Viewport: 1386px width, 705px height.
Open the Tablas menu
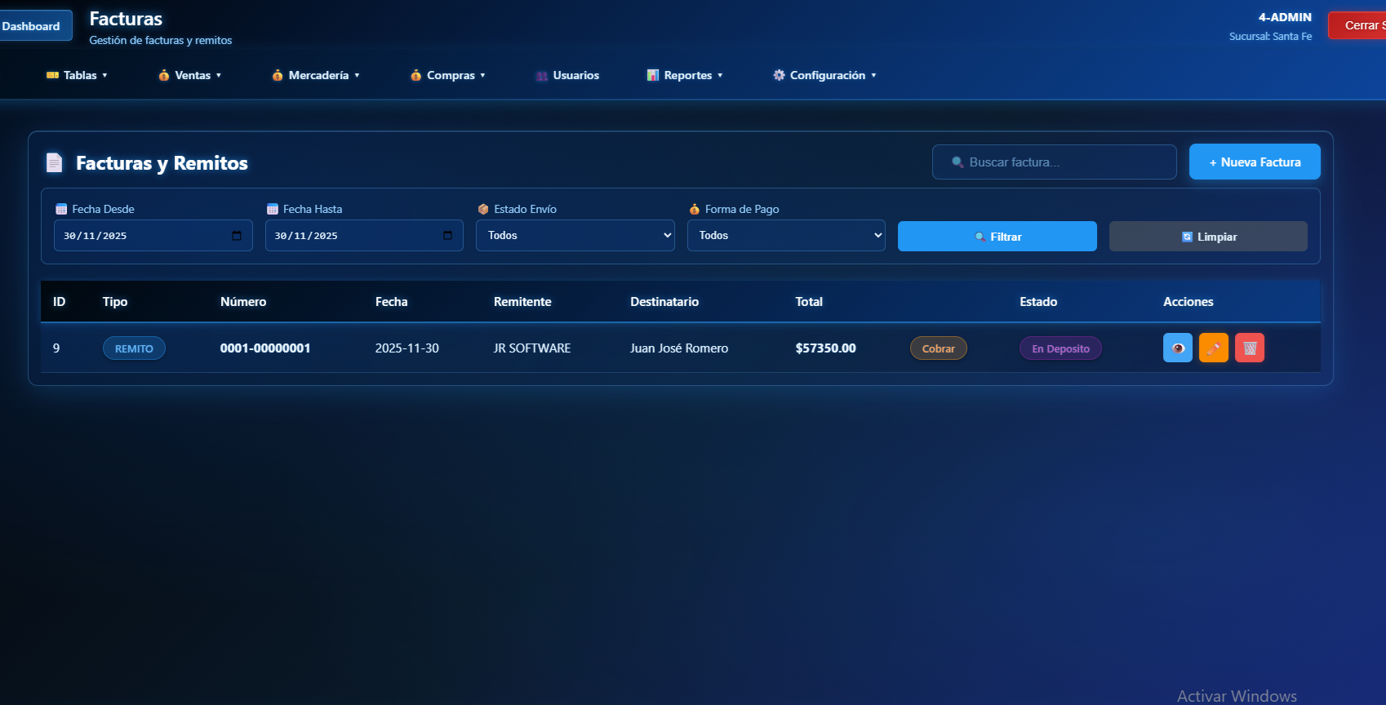click(x=77, y=75)
